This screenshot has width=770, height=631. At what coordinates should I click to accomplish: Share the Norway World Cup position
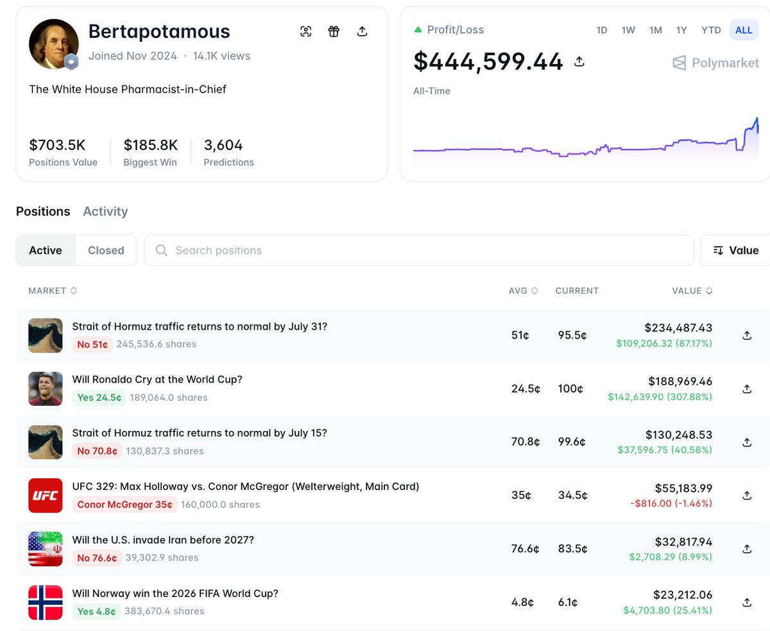(x=747, y=603)
